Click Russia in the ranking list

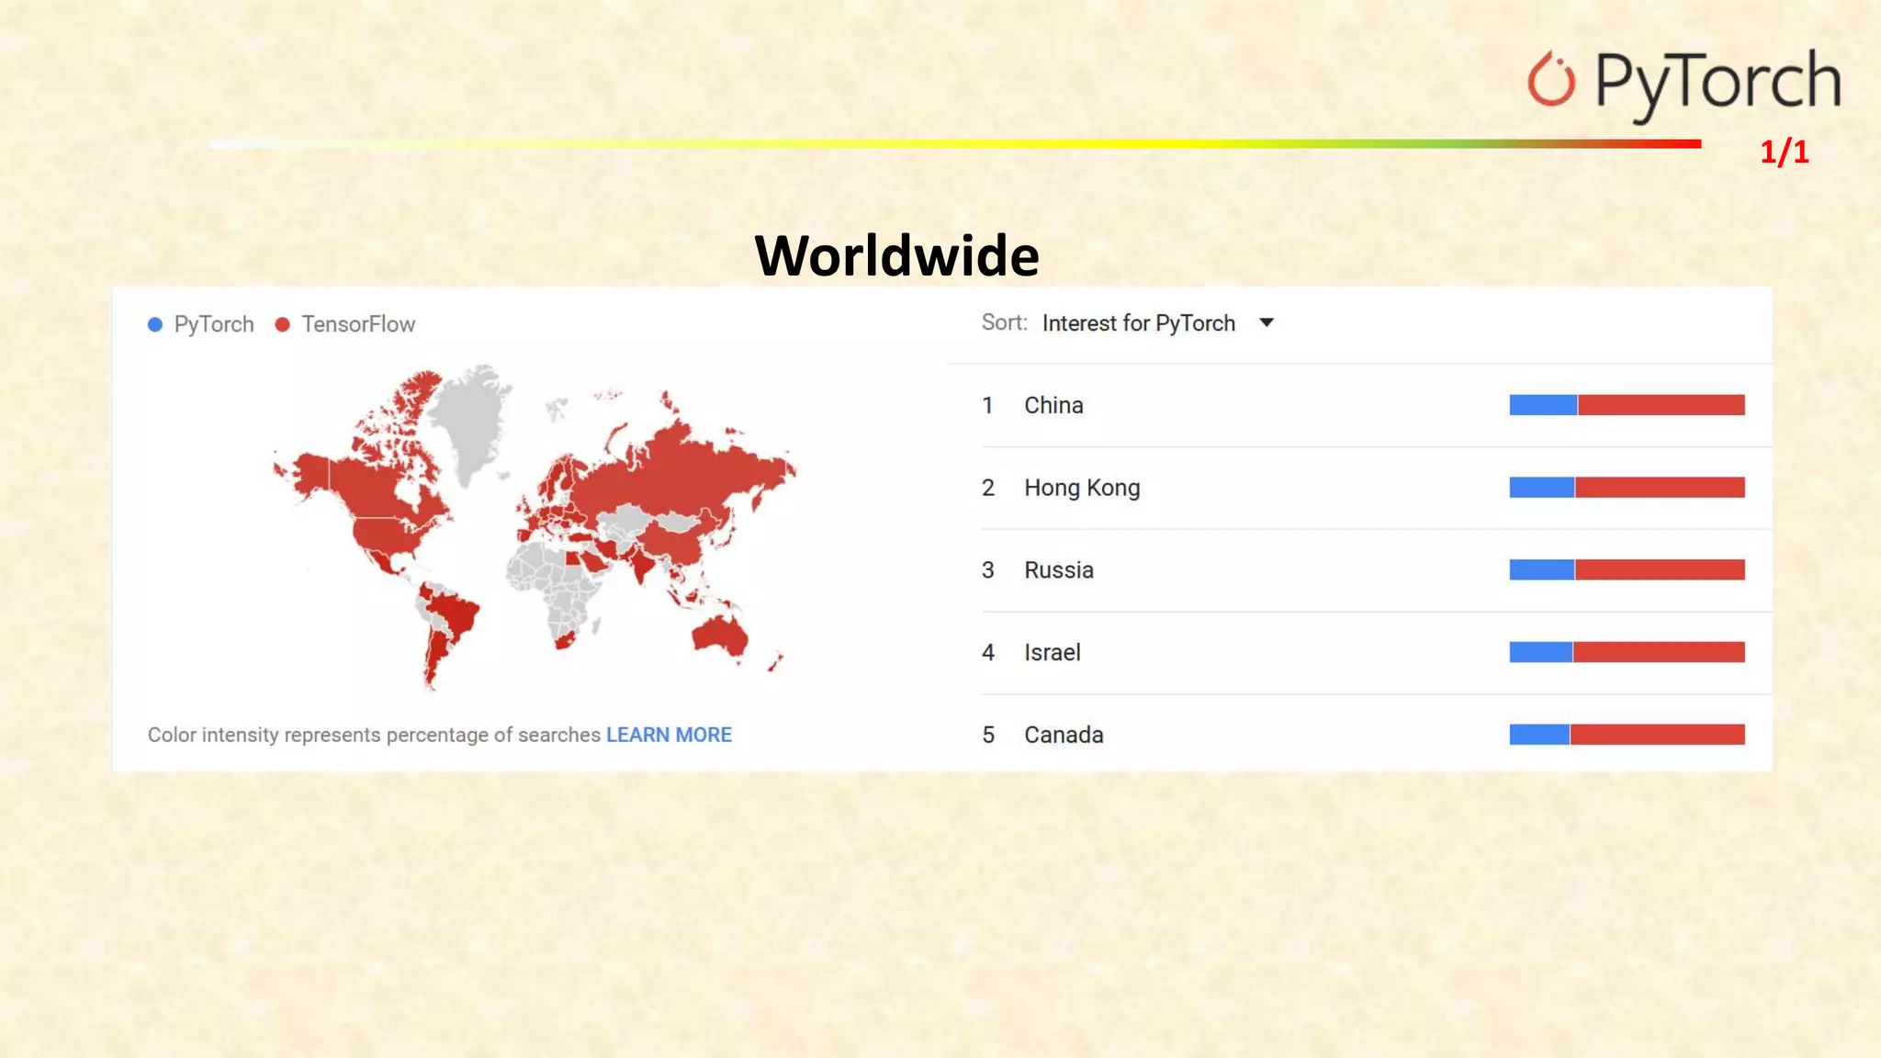[x=1058, y=570]
